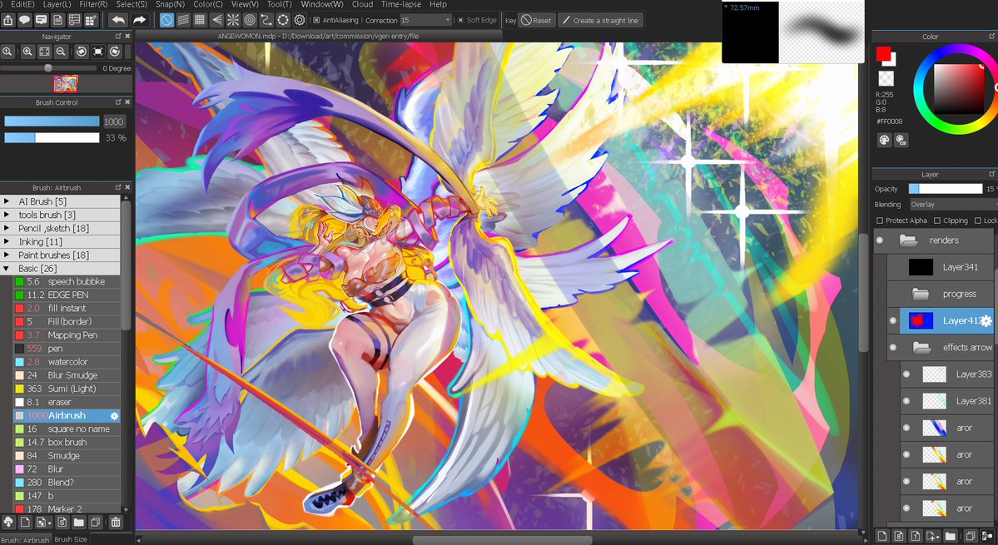
Task: Click the speech bubble icon in toolbar
Action: click(24, 20)
